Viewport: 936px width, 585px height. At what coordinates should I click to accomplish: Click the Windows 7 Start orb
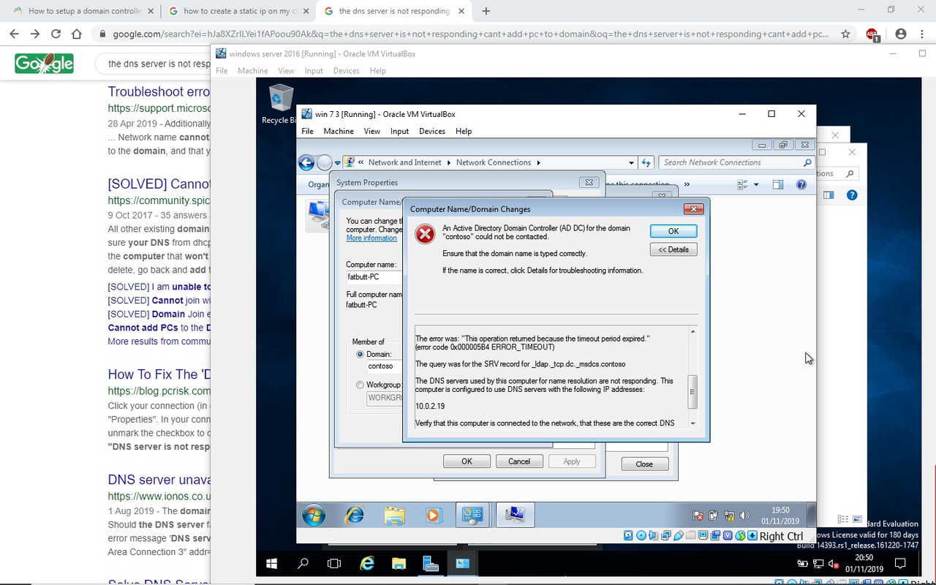(313, 514)
